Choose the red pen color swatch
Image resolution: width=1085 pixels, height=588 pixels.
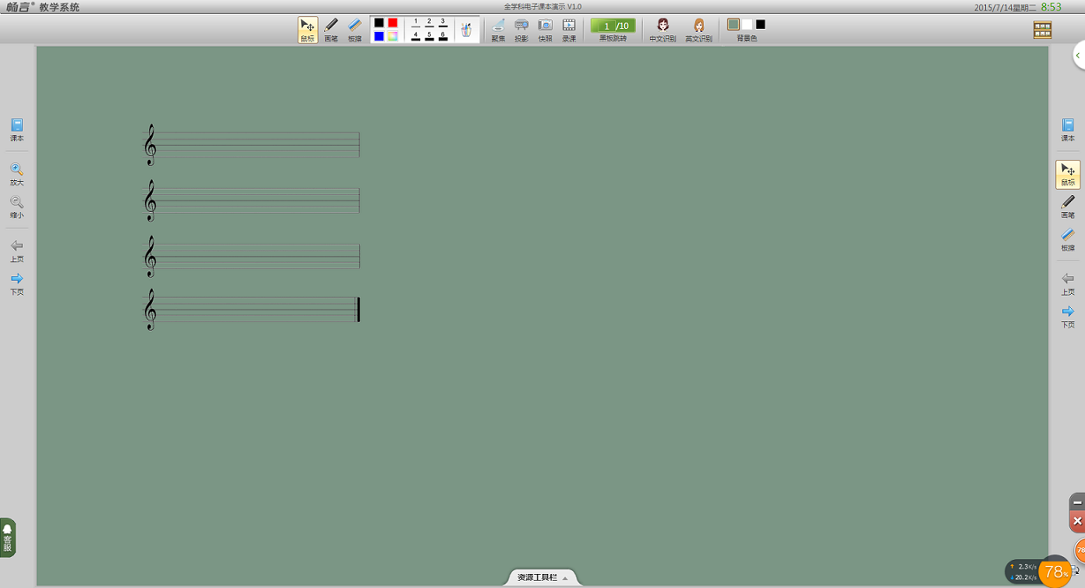pyautogui.click(x=392, y=22)
